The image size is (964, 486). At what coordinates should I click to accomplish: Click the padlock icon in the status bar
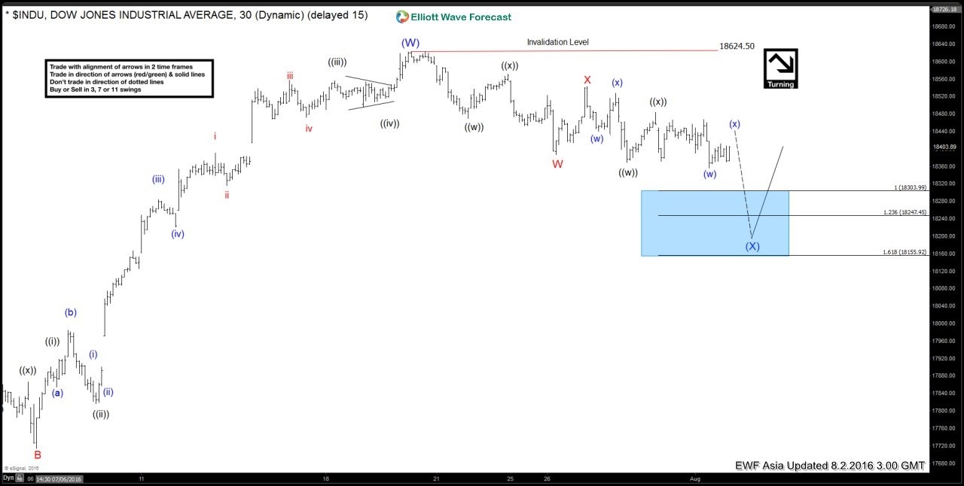pos(20,478)
